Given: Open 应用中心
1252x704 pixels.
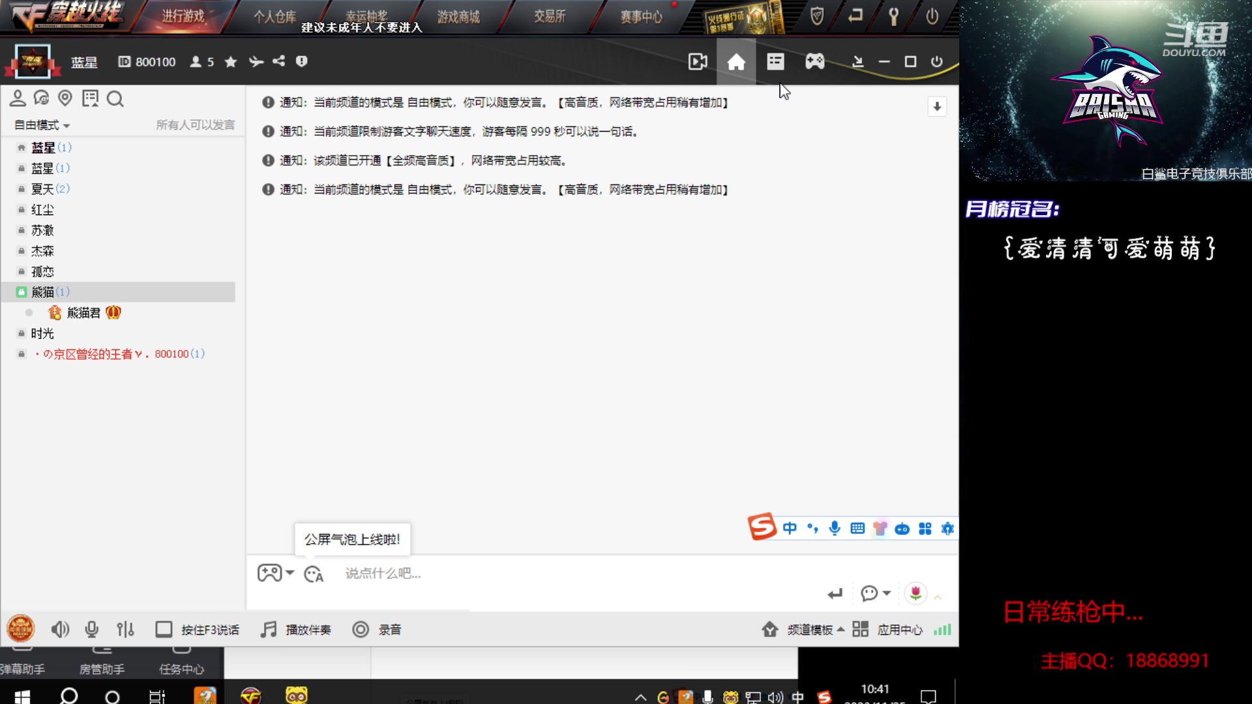Looking at the screenshot, I should (887, 630).
